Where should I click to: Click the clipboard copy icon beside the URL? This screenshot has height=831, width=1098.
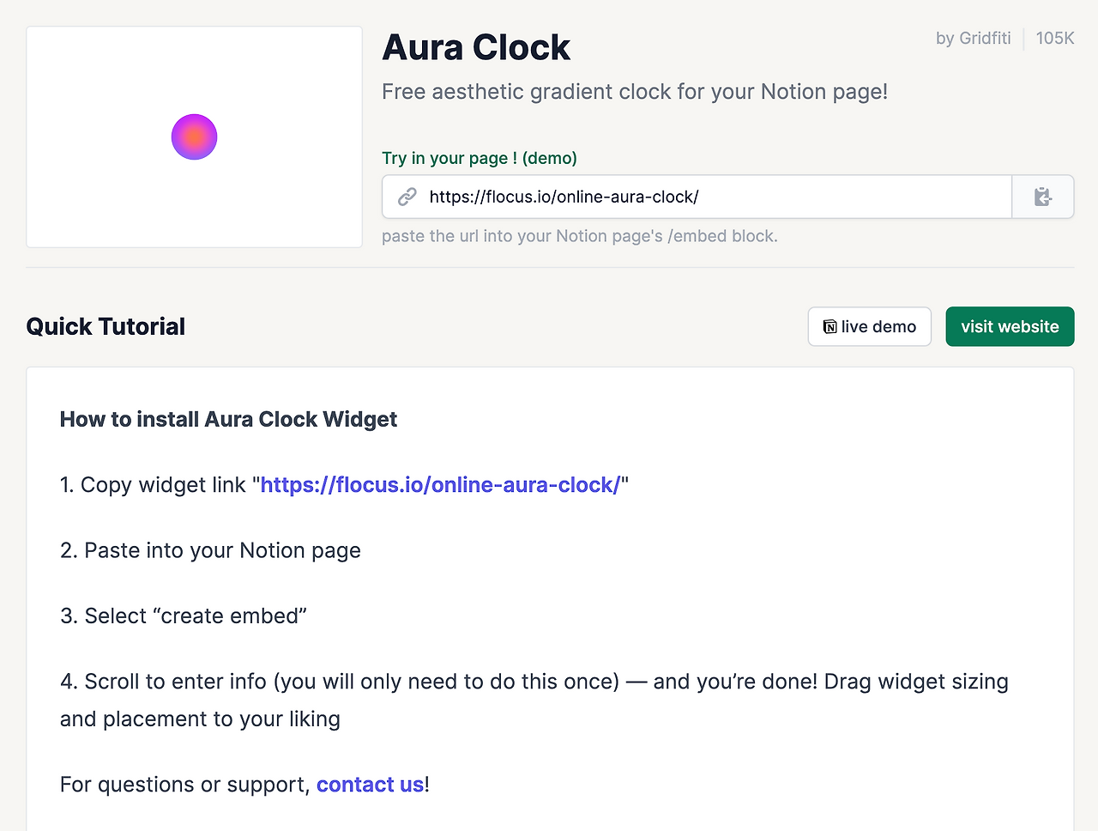point(1042,197)
